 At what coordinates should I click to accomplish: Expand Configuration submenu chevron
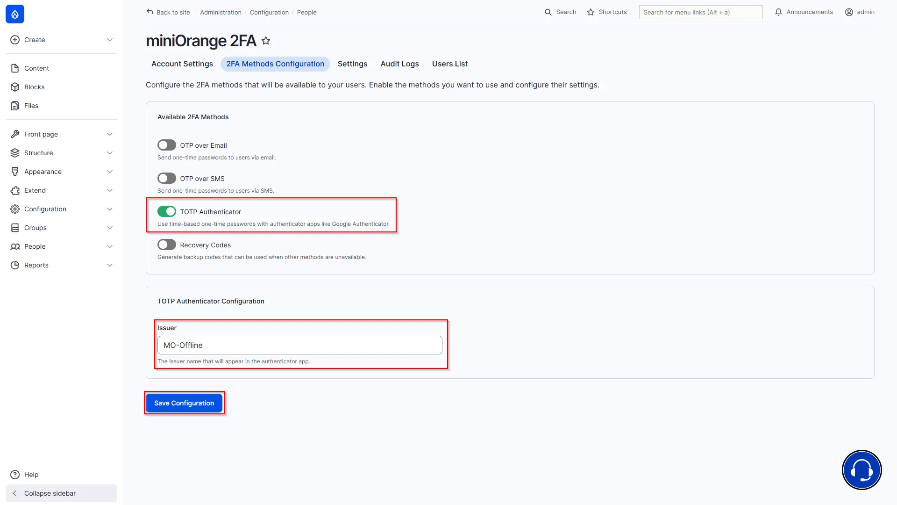(x=110, y=209)
